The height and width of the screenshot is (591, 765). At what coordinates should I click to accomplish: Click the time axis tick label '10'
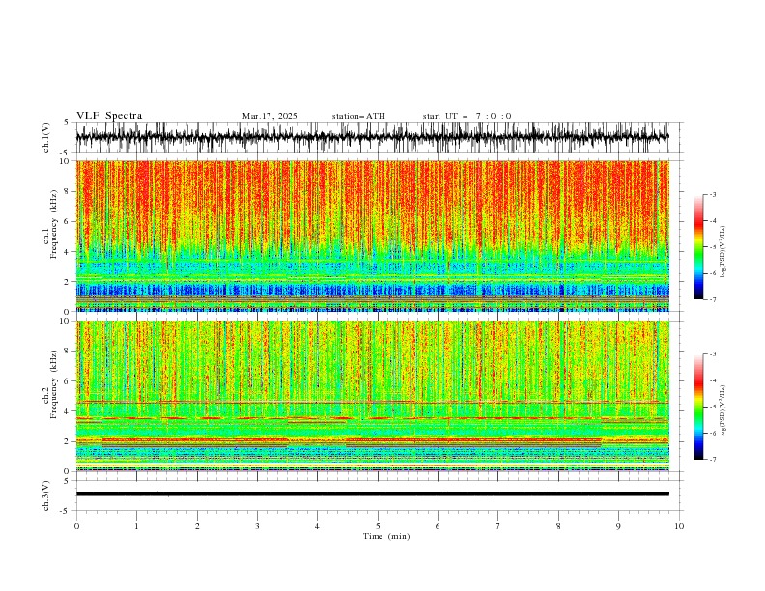679,526
